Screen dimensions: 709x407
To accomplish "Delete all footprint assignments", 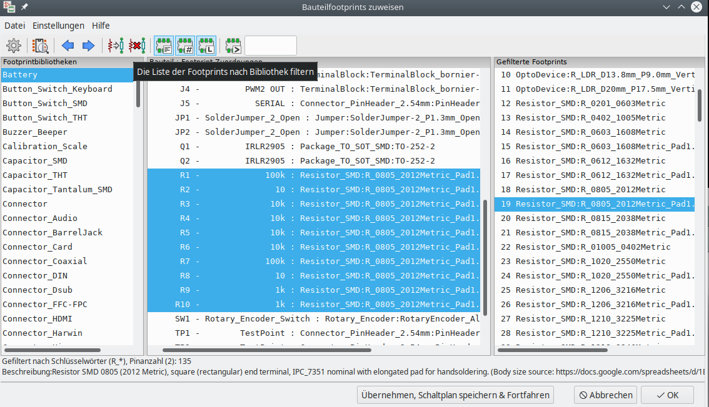I will click(137, 46).
